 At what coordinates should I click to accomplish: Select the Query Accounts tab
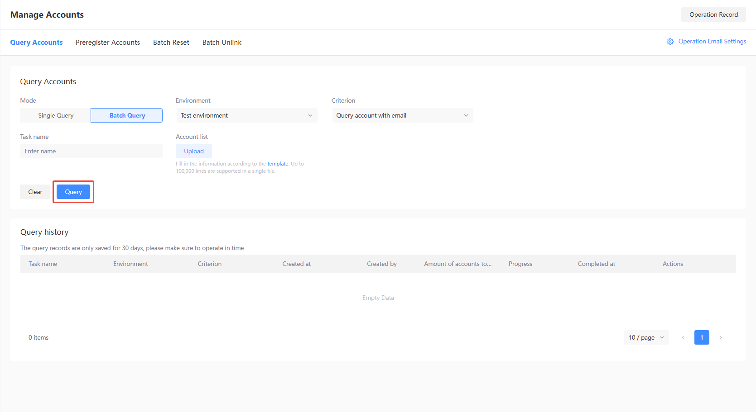(36, 42)
